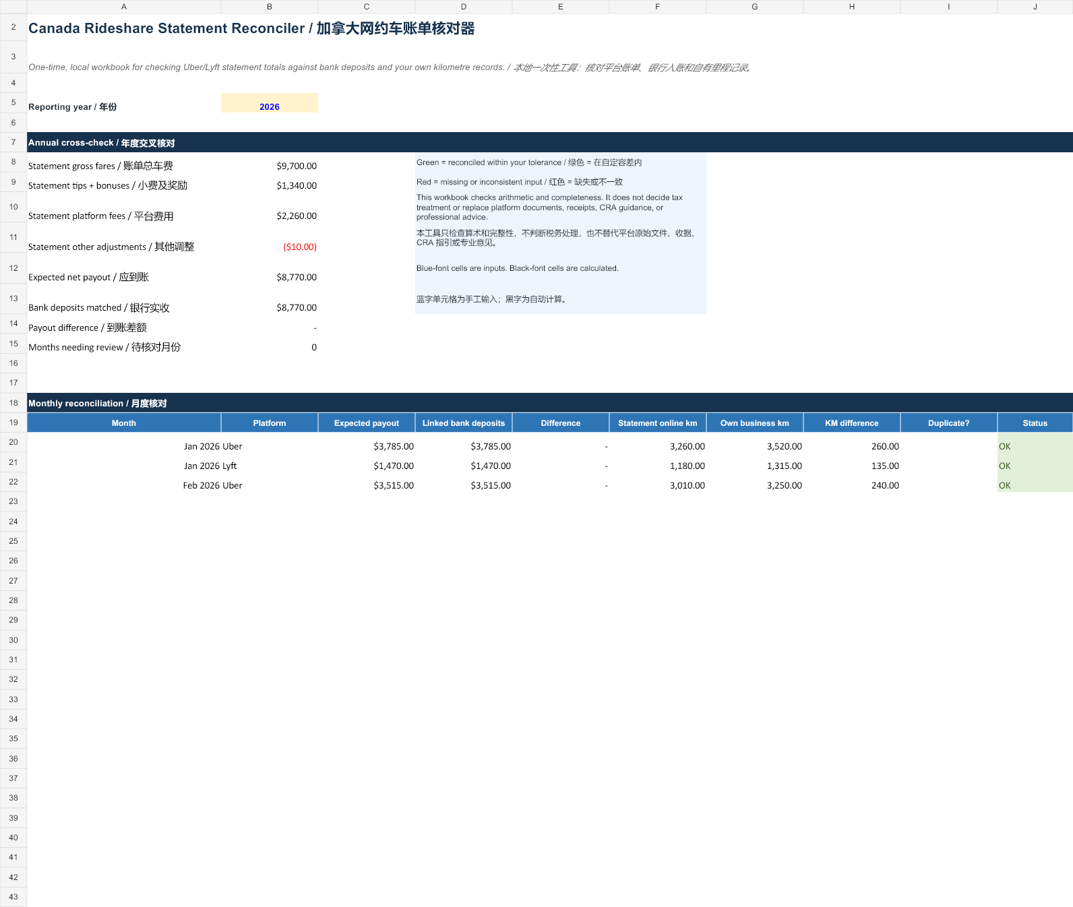Viewport: 1073px width, 907px height.
Task: Click the platform fees value $2,260.00
Action: pyautogui.click(x=297, y=216)
